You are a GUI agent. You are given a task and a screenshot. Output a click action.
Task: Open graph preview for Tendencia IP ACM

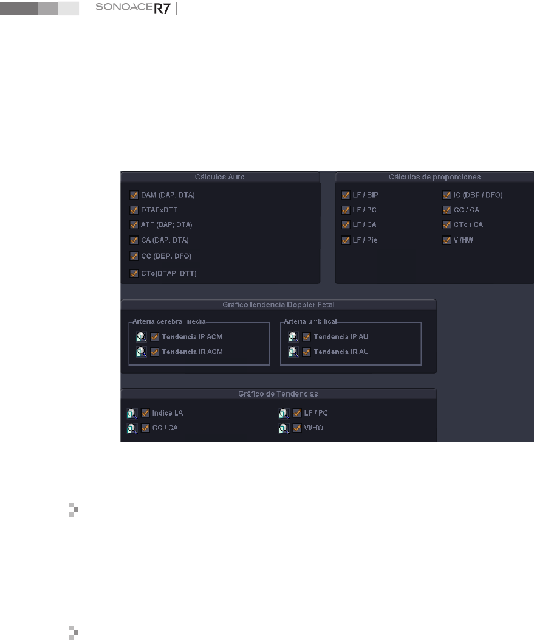142,337
